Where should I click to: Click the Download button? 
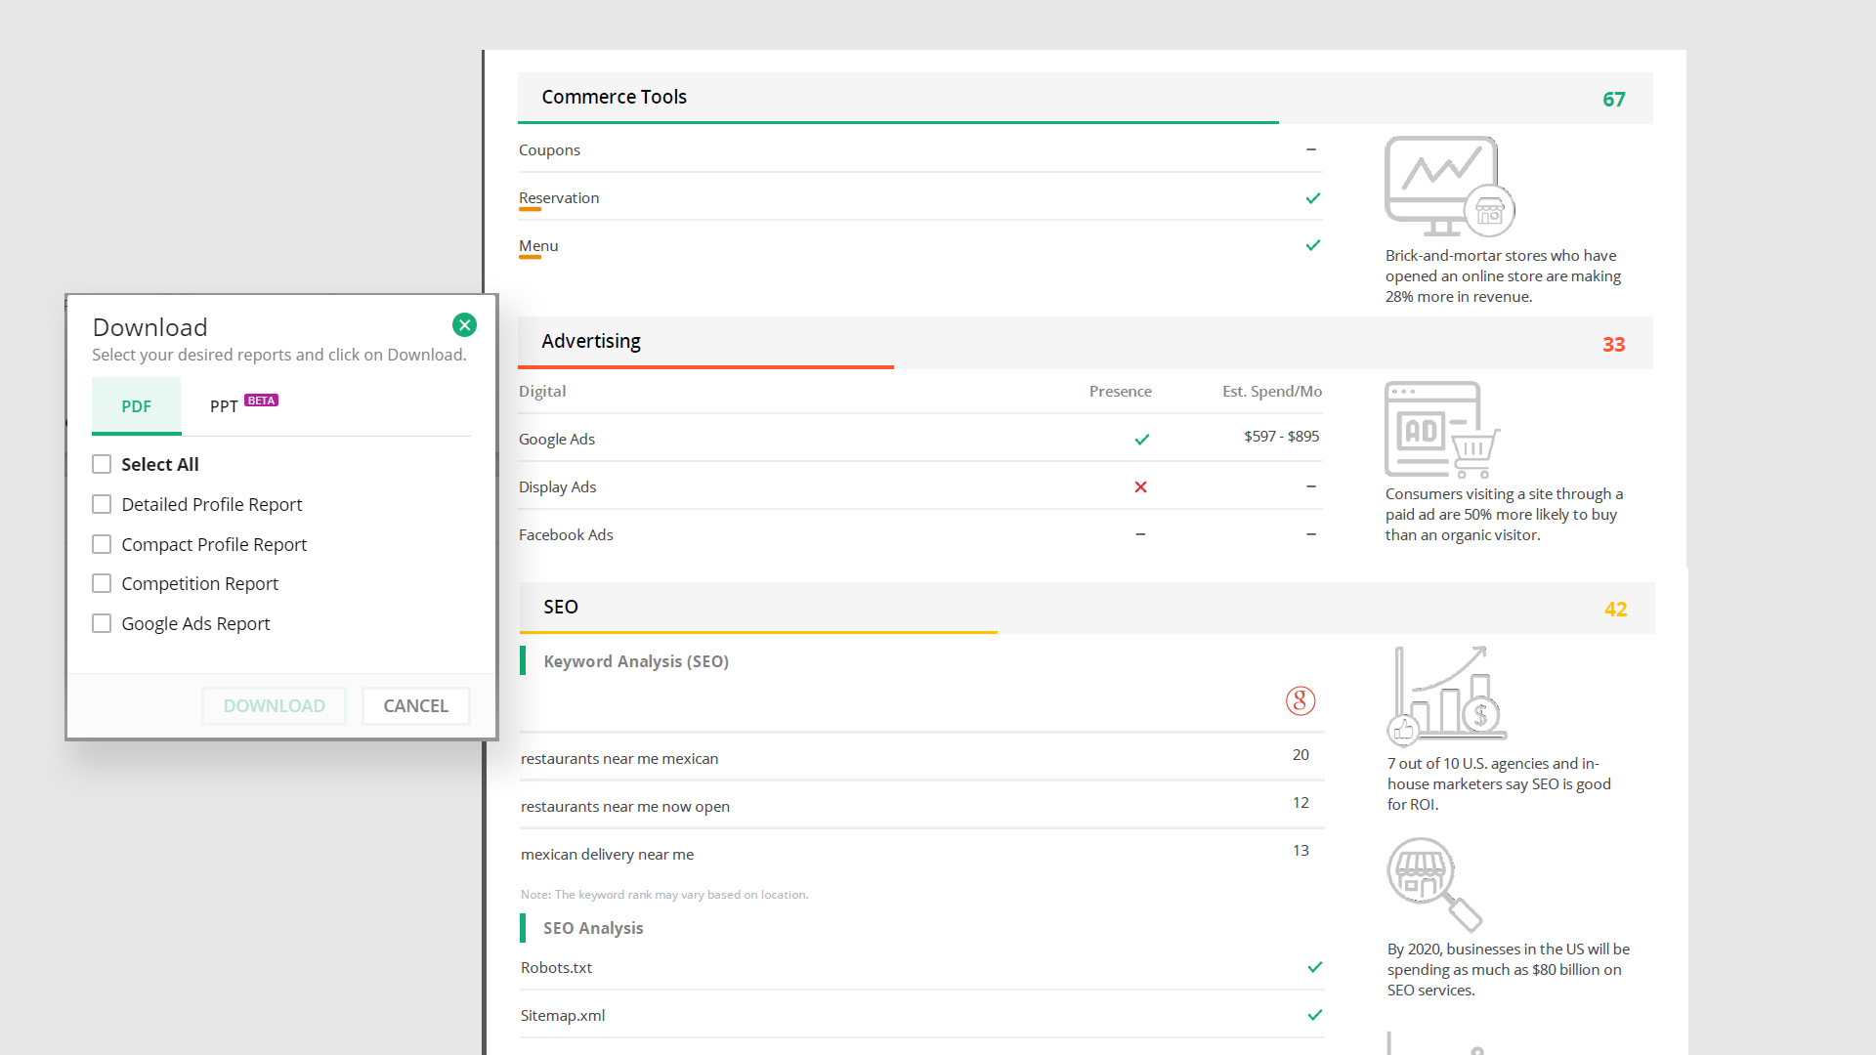coord(275,706)
